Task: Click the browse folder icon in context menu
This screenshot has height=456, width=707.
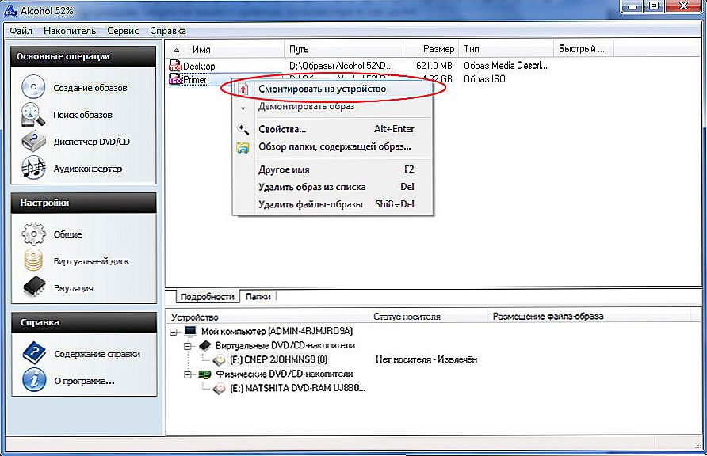Action: (x=243, y=147)
